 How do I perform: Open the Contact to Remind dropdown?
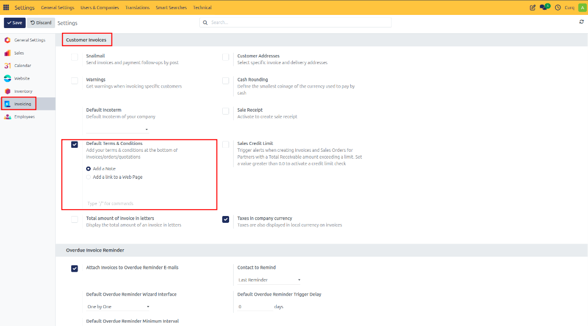[x=269, y=280]
